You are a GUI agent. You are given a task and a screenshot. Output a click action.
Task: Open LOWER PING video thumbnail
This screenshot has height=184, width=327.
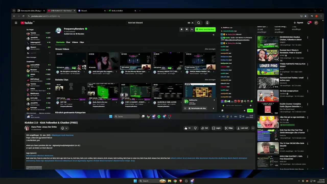pos(268,68)
